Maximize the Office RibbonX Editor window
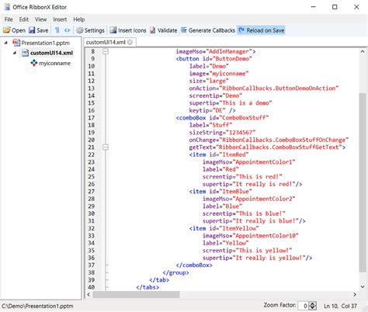 (335, 7)
